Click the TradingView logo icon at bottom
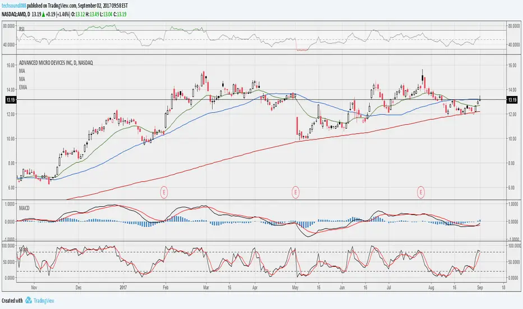The width and height of the screenshot is (523, 309). (29, 301)
